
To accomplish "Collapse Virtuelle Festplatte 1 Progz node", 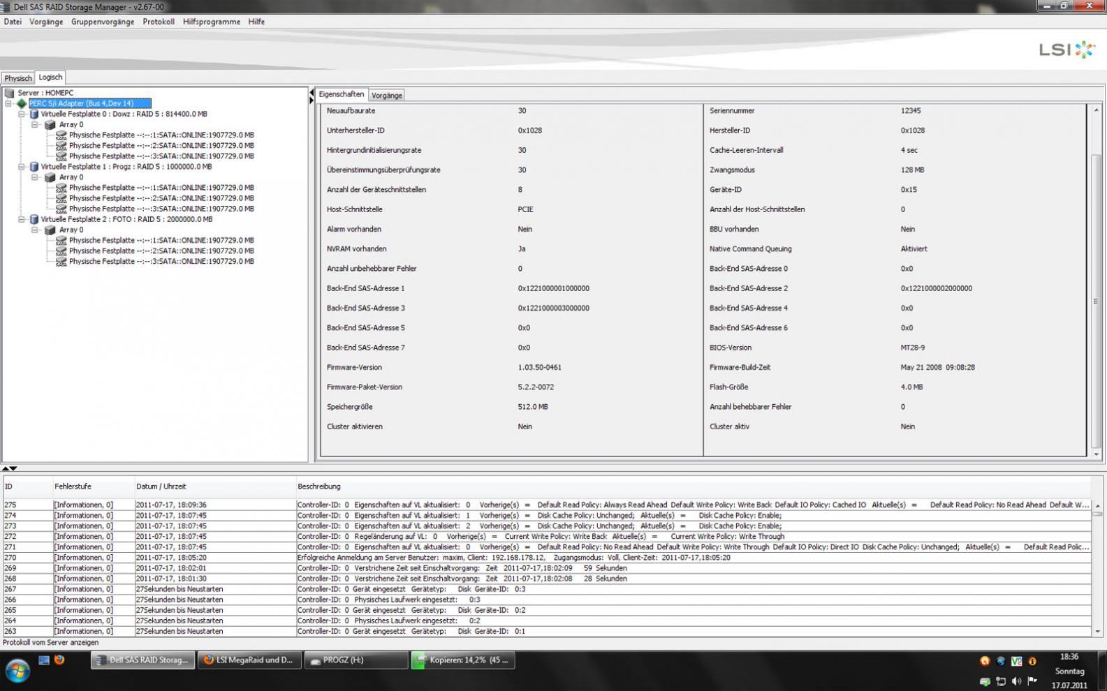I will (x=22, y=167).
